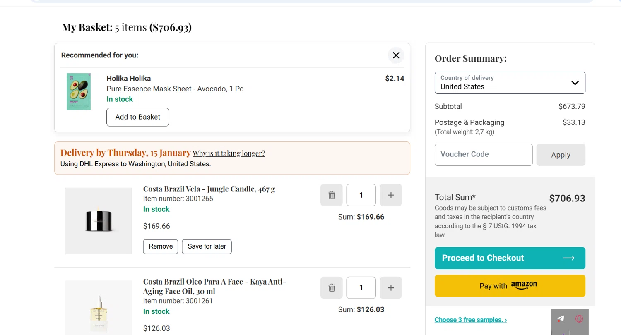Screen dimensions: 621x335
Task: Click trash icon for Kaya Face Oil
Action: coord(332,287)
